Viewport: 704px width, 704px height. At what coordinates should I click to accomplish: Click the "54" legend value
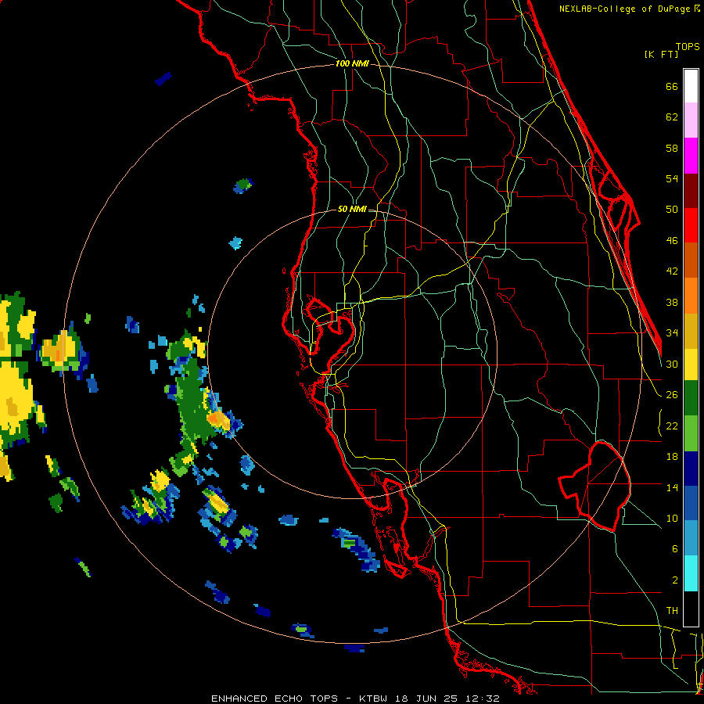click(x=672, y=178)
